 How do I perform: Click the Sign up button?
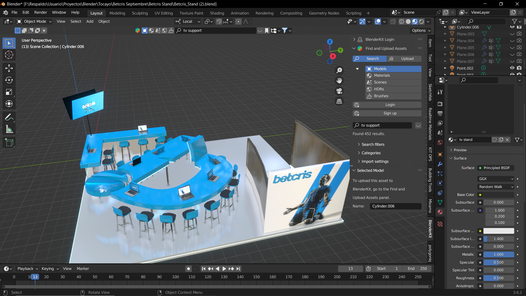coord(387,113)
